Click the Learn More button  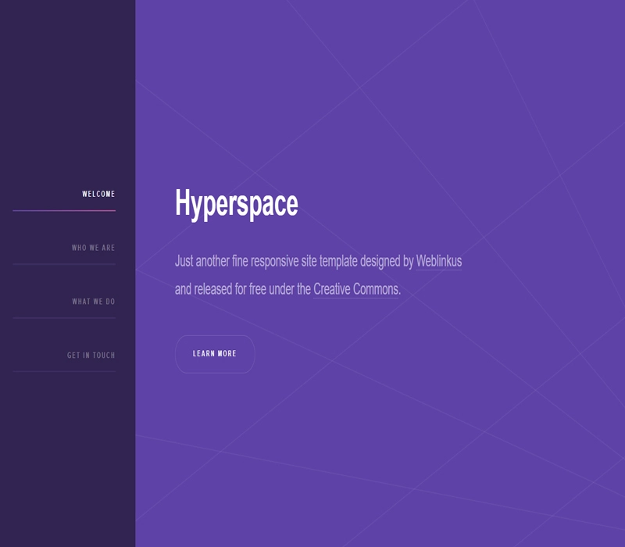[216, 353]
